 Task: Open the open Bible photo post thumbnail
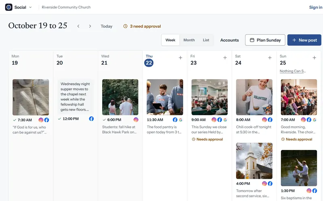tap(31, 97)
